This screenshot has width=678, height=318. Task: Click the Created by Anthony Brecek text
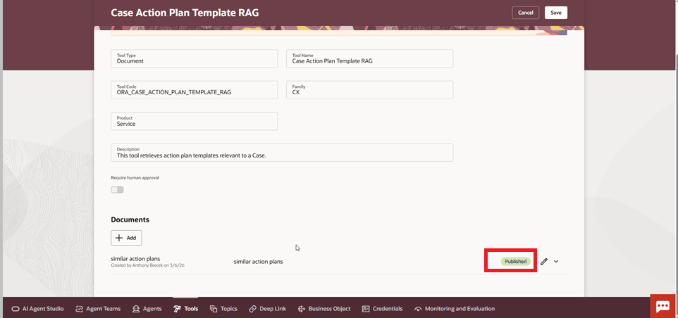(148, 265)
